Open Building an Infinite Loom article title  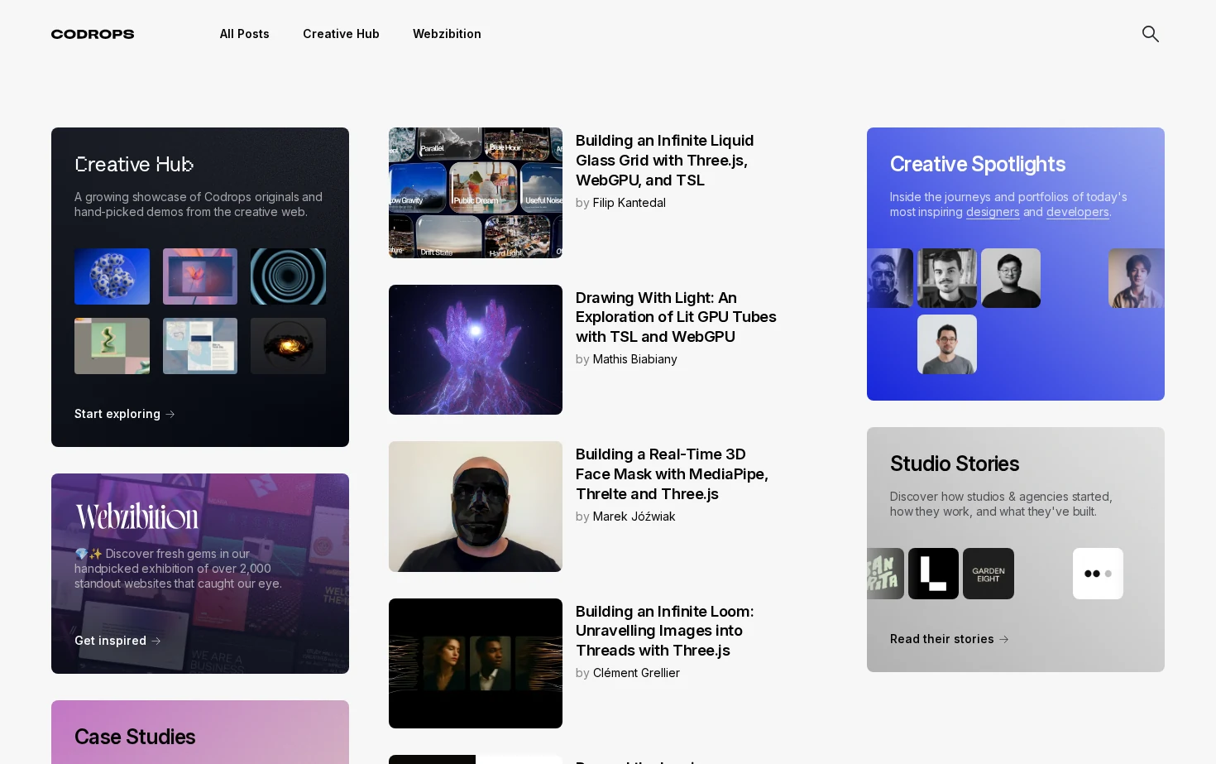pos(664,631)
